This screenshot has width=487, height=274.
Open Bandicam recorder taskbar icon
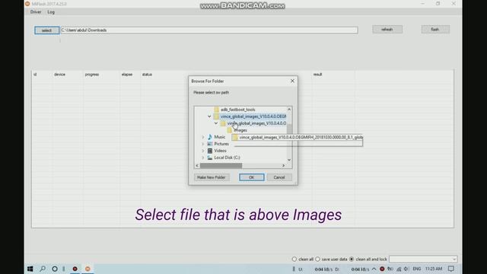point(75,269)
